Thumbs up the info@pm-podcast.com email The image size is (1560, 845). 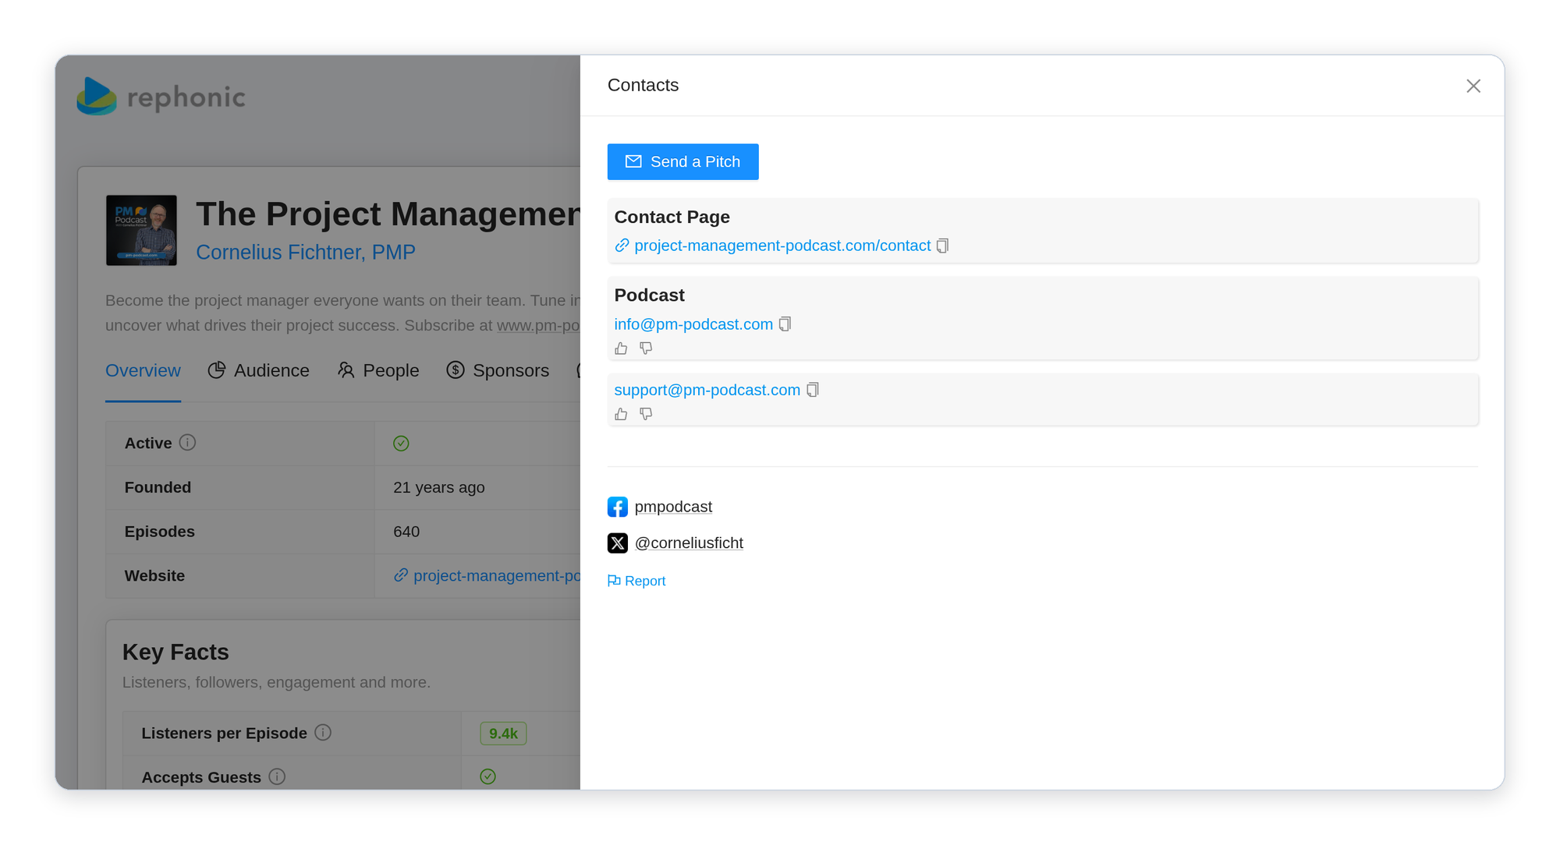point(621,348)
